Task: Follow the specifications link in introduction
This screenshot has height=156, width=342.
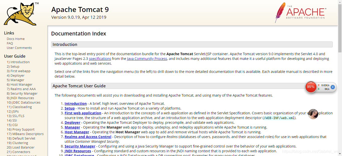Action: (x=100, y=59)
